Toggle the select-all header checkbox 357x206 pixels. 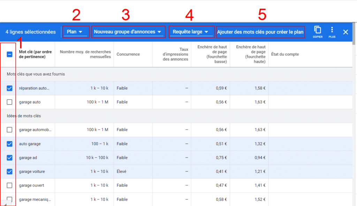10,54
